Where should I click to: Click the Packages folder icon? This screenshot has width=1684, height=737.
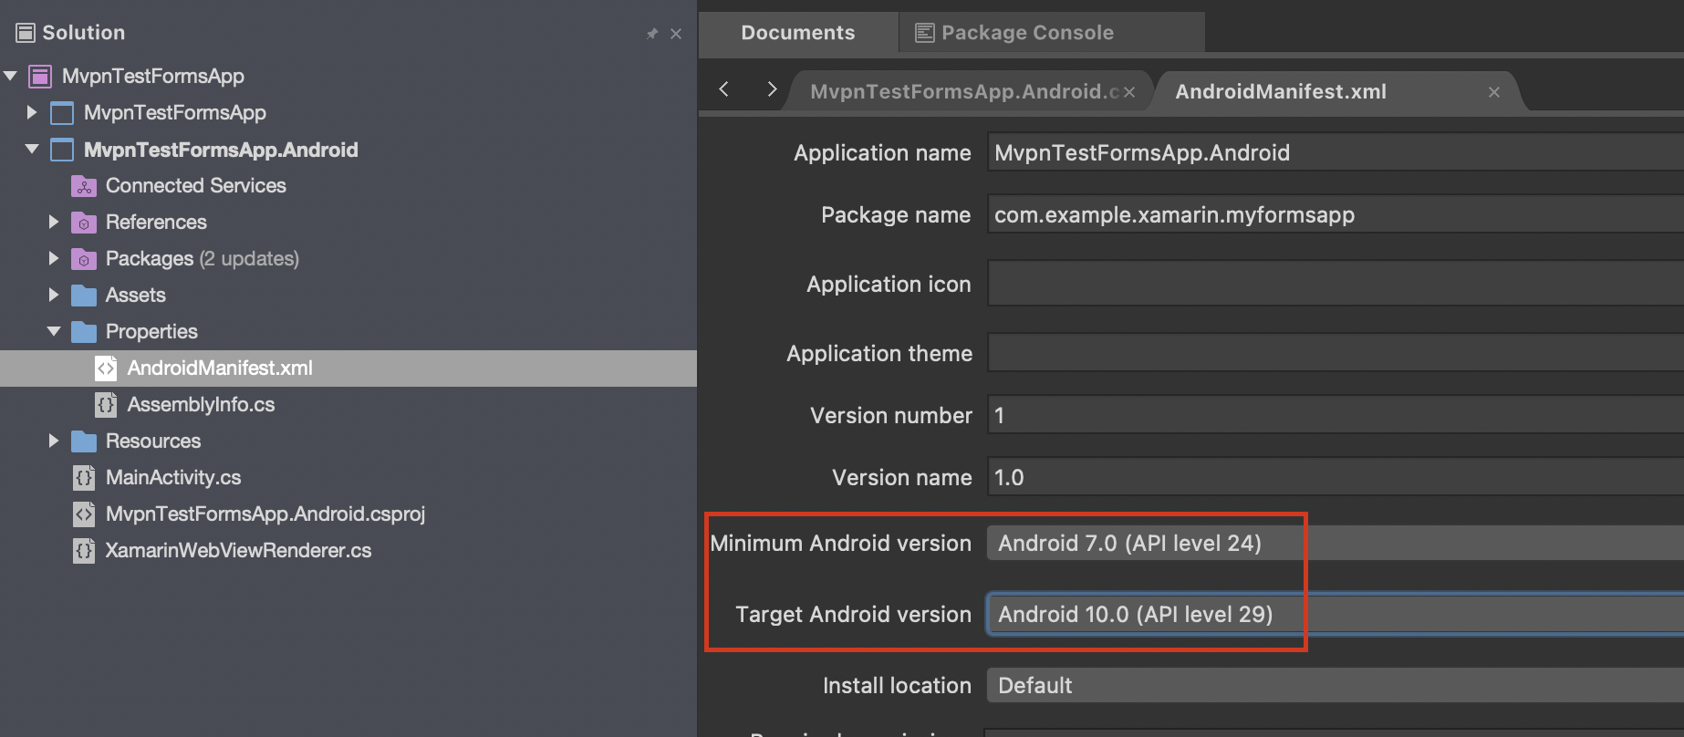(84, 259)
